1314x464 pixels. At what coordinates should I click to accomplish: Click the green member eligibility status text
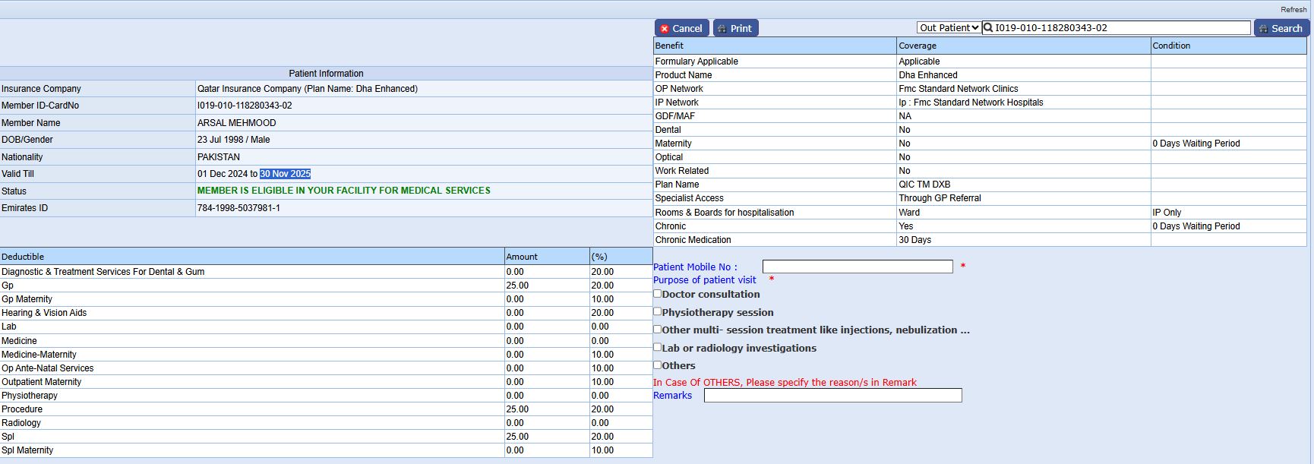click(x=343, y=191)
